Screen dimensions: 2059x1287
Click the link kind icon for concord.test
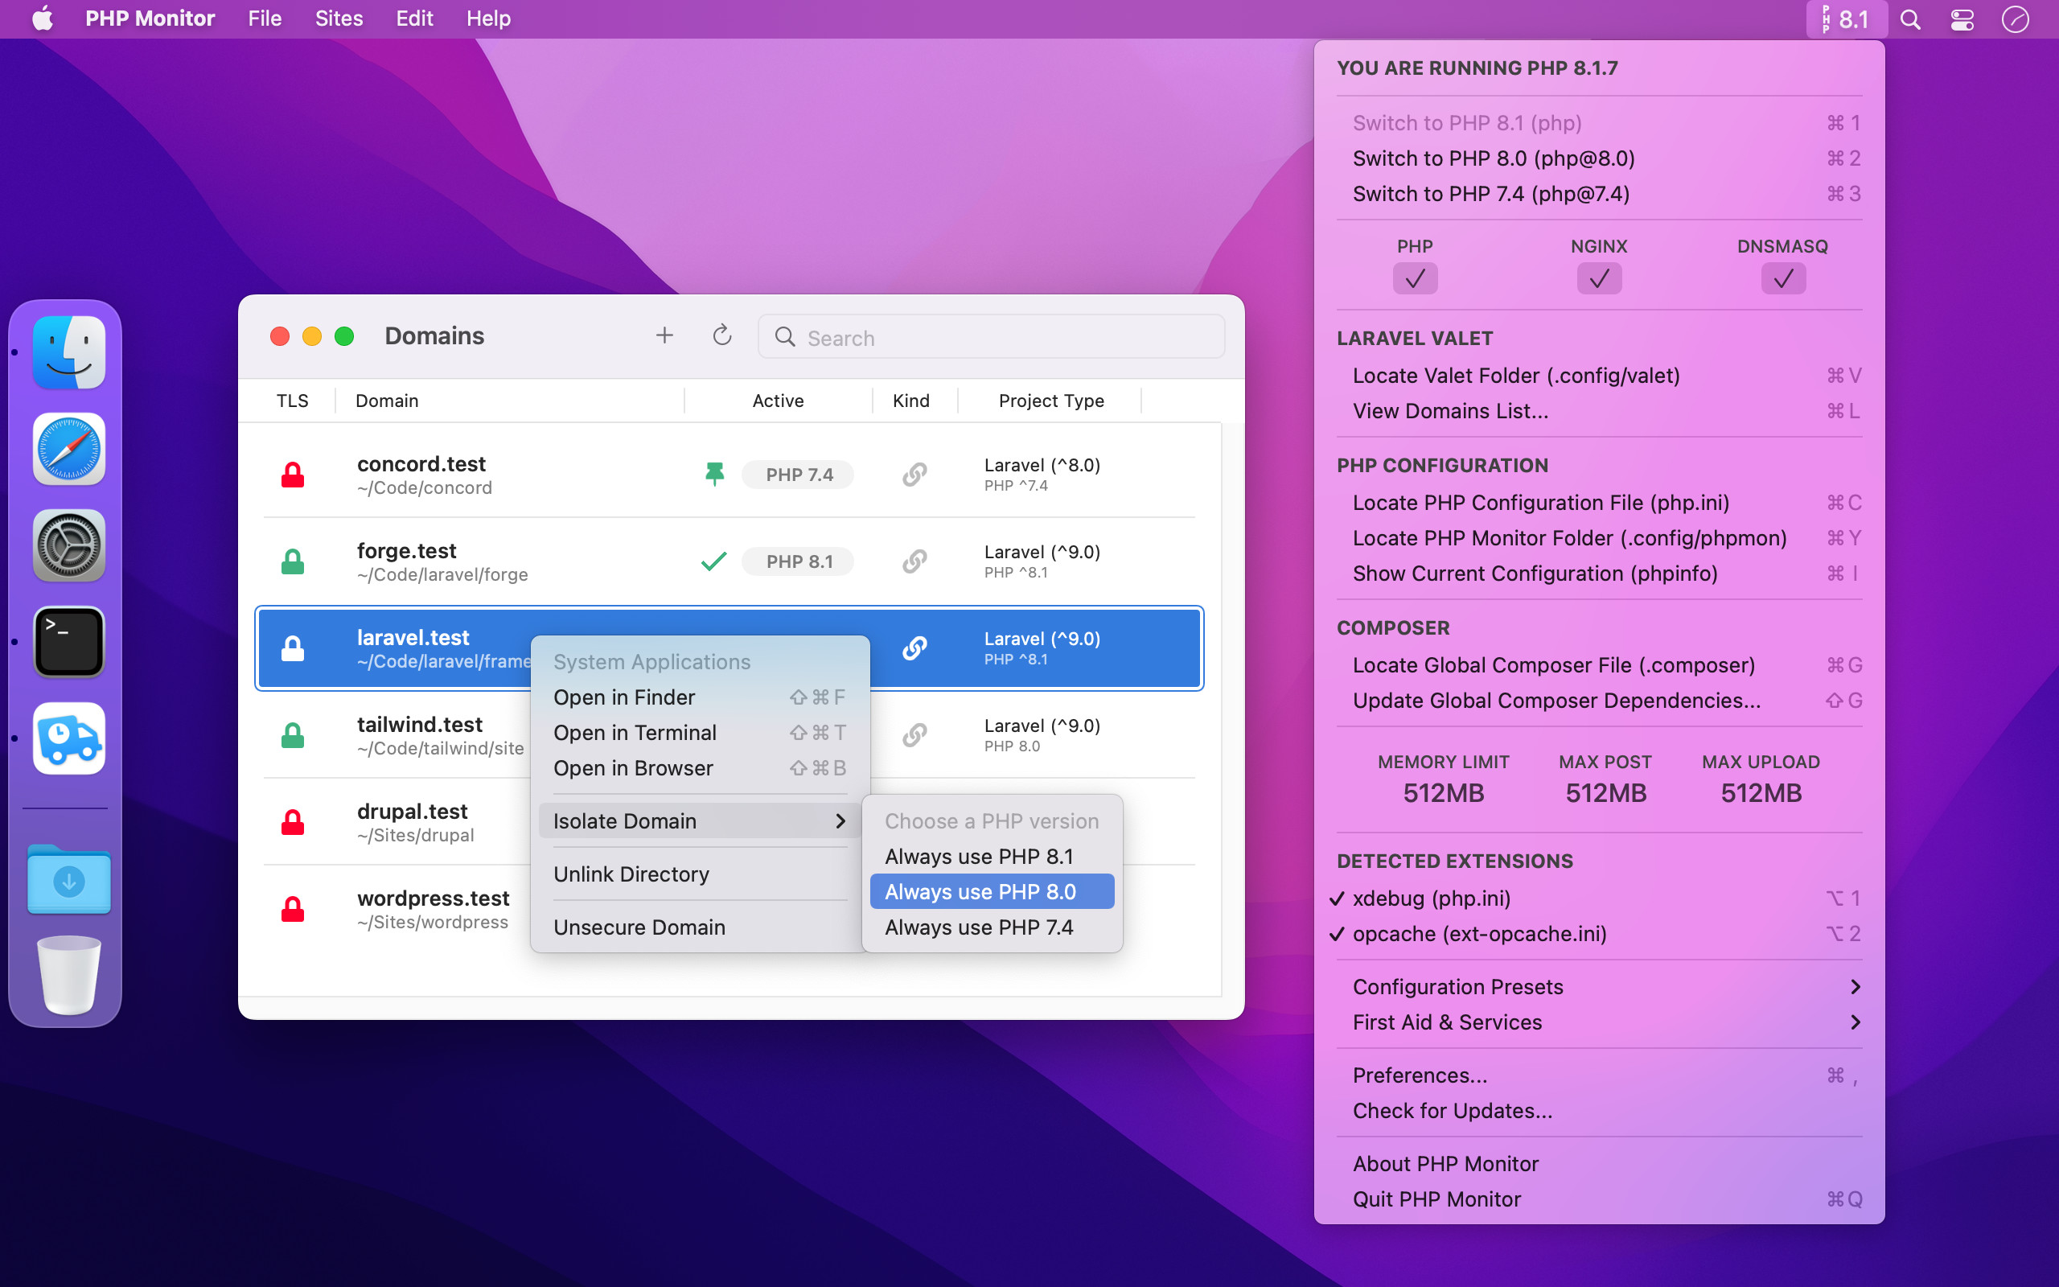click(x=914, y=474)
